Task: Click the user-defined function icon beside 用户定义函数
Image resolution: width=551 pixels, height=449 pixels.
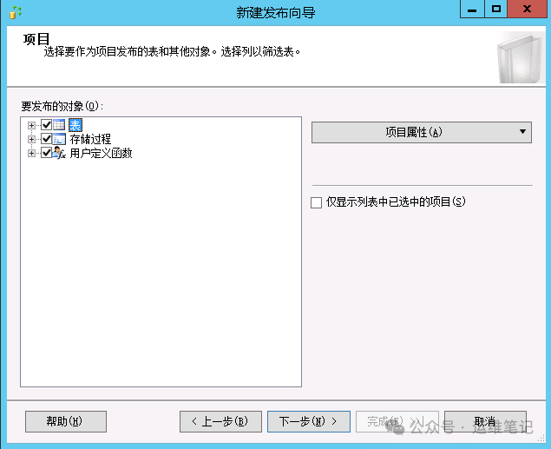Action: click(60, 153)
